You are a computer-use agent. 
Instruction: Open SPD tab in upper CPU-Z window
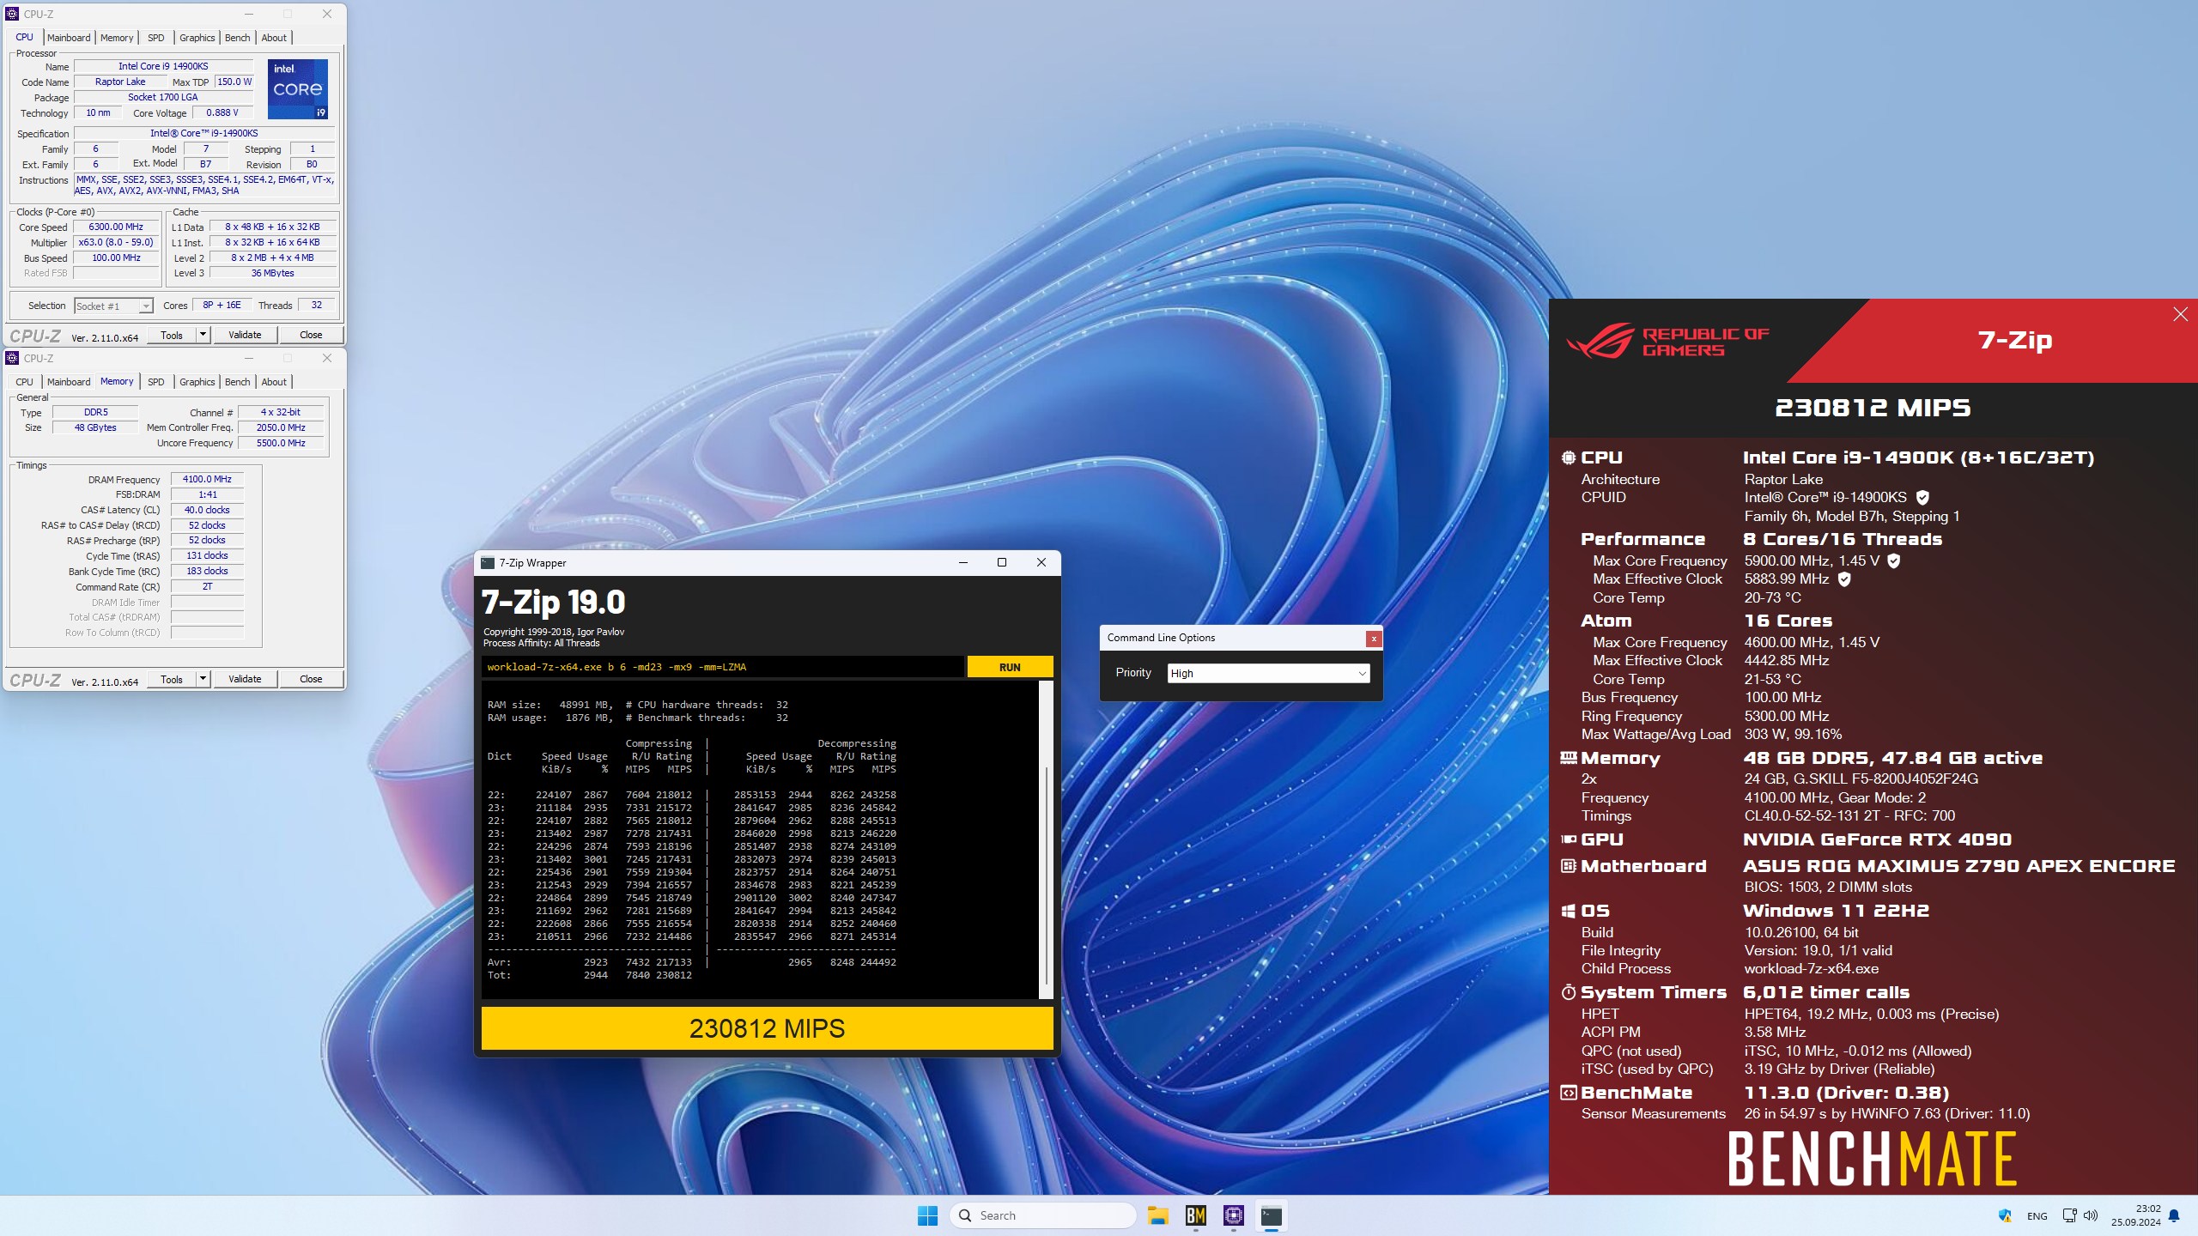coord(155,38)
